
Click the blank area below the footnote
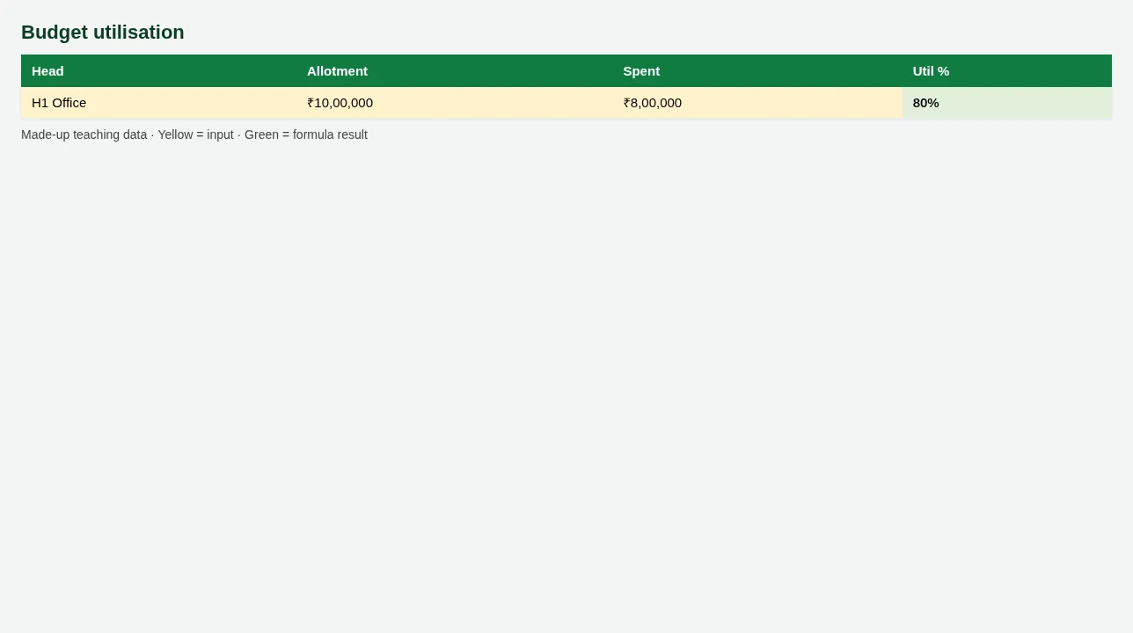tap(566, 387)
